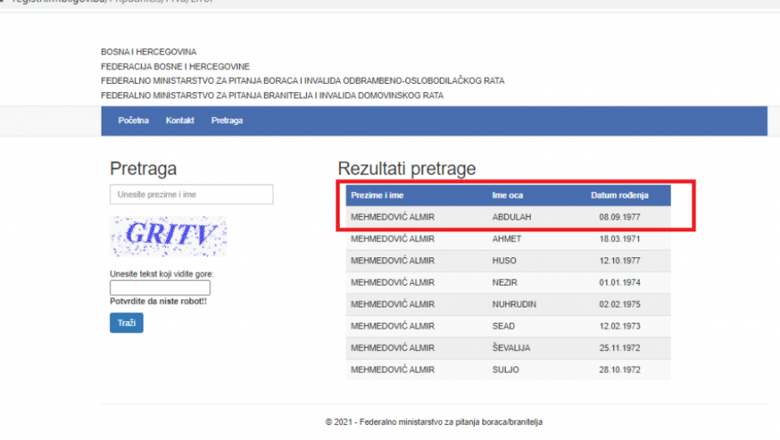This screenshot has width=780, height=440.
Task: Pick the row with father NEZIR
Action: click(507, 282)
